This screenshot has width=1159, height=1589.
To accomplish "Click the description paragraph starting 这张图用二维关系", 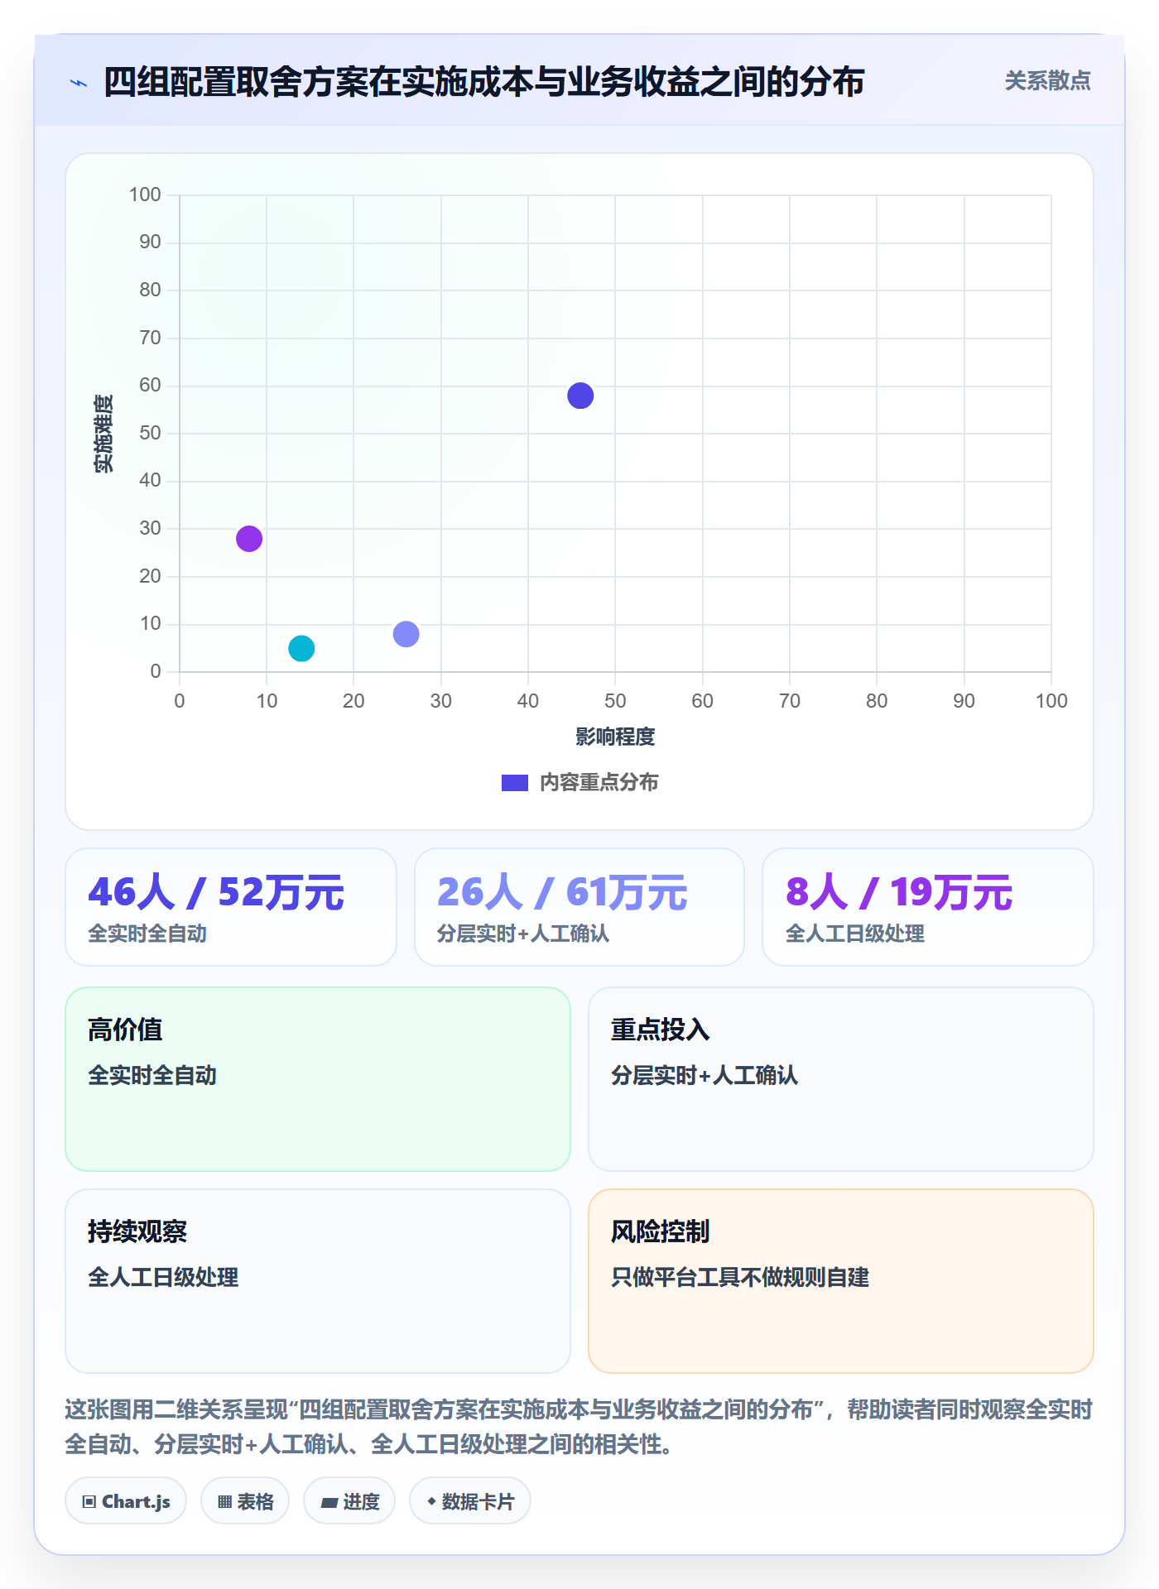I will coord(579,1427).
